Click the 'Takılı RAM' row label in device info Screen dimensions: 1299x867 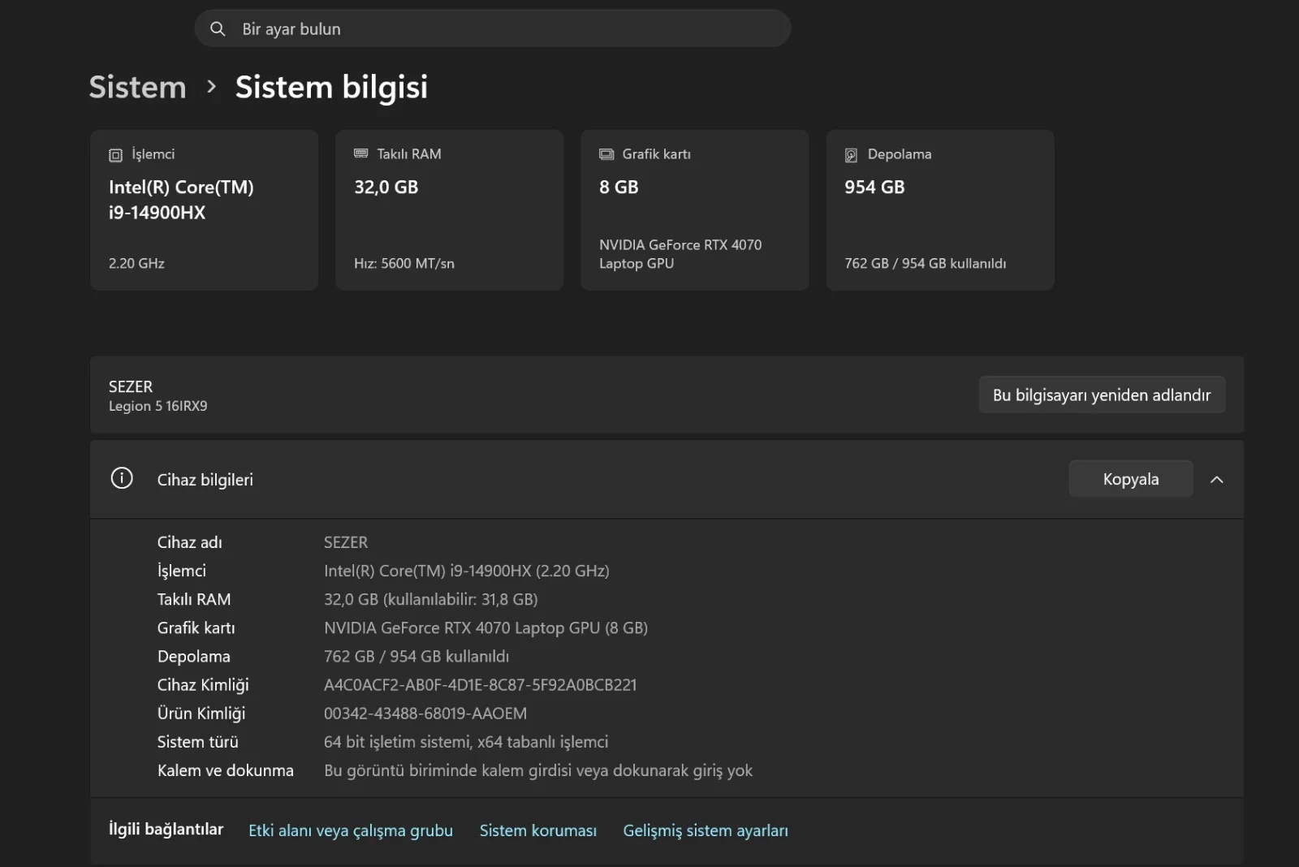coord(194,599)
